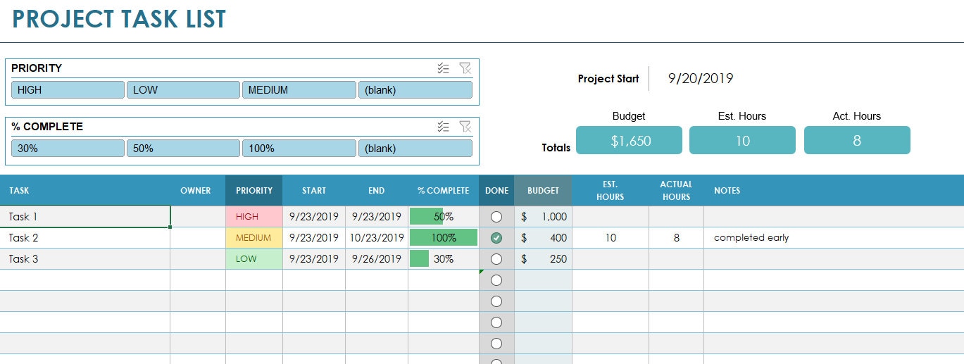This screenshot has height=364, width=964.
Task: Click the MEDIUM priority cell
Action: coord(254,238)
